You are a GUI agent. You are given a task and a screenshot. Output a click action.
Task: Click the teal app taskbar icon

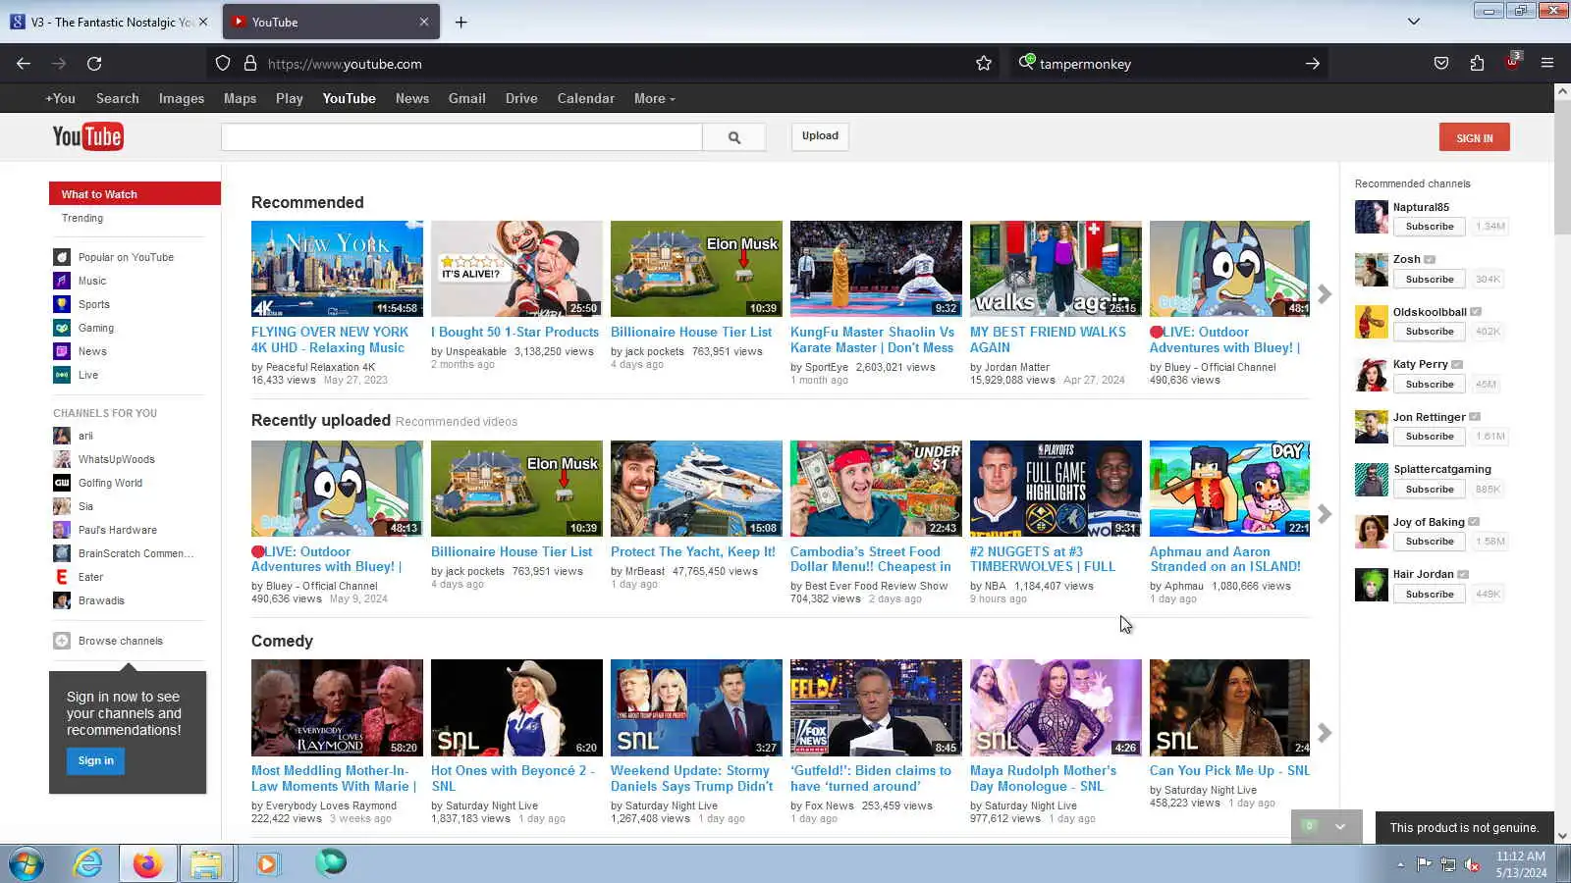[x=330, y=863]
